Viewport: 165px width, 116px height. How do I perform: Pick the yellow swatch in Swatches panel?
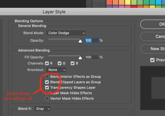128,2
